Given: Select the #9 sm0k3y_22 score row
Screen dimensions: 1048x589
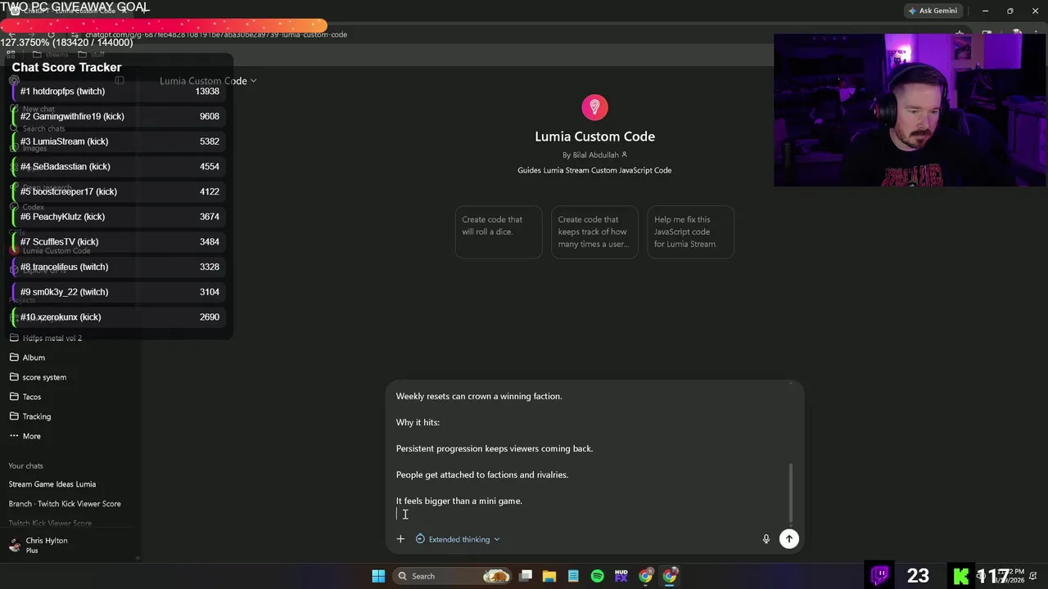Looking at the screenshot, I should click(120, 292).
